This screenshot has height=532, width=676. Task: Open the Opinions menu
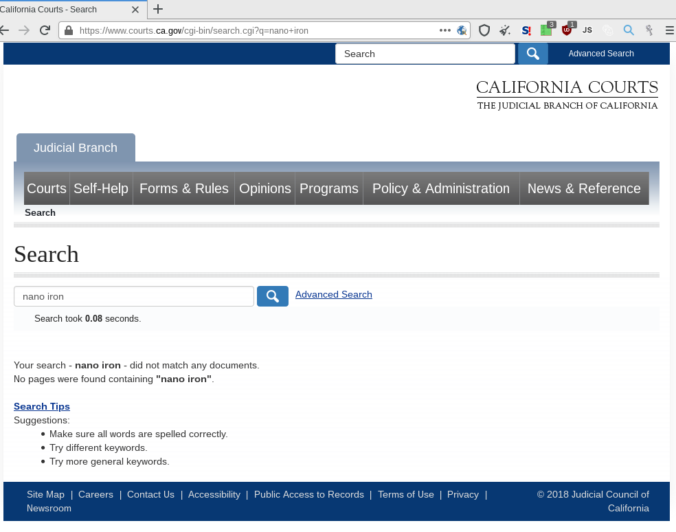click(264, 188)
